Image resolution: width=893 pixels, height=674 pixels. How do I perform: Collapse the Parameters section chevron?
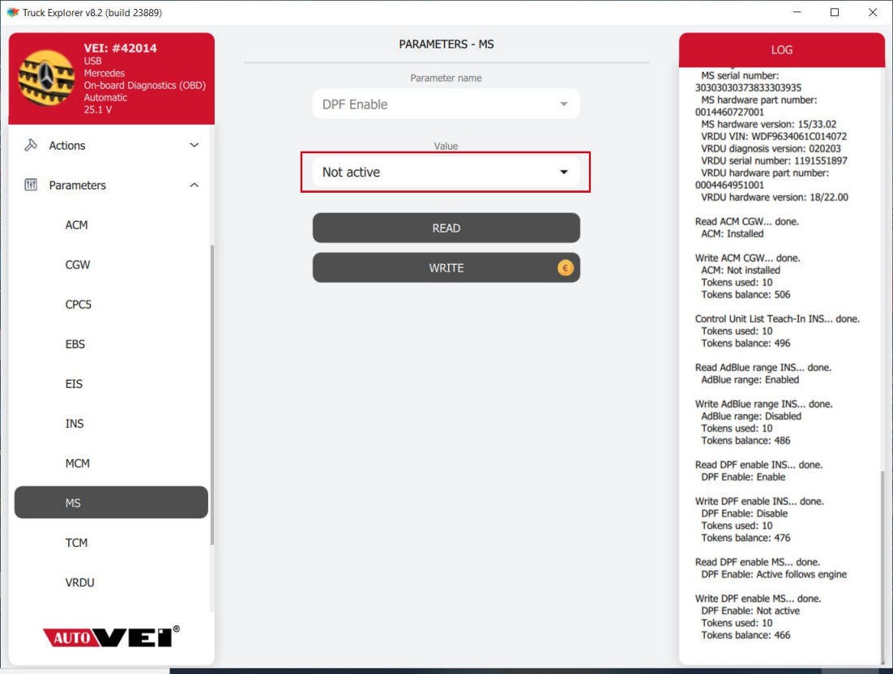coord(194,186)
